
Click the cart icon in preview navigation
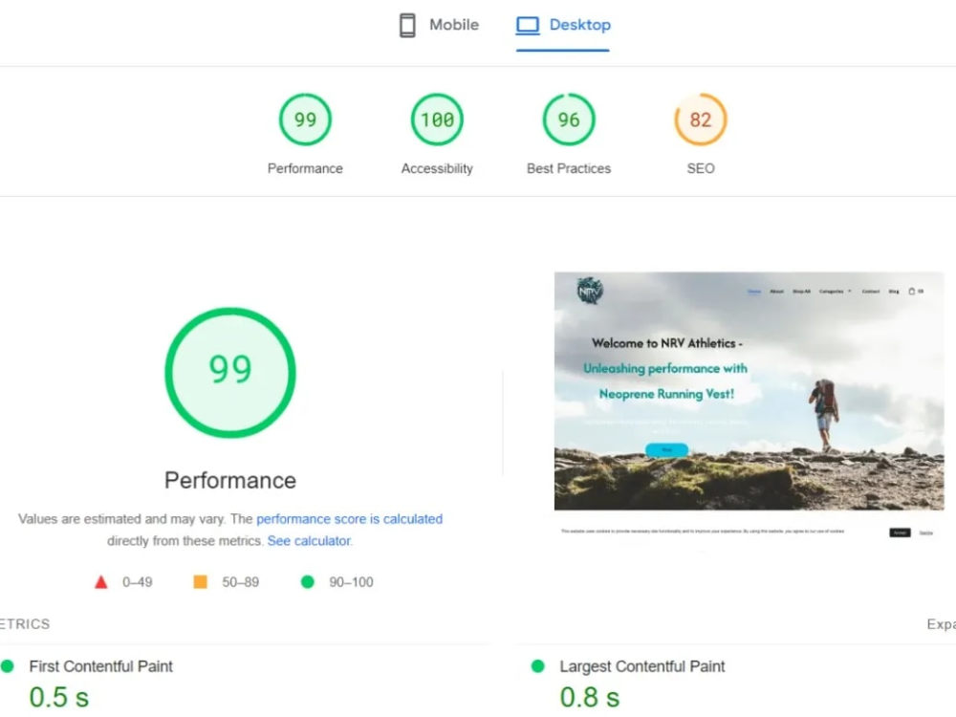click(911, 292)
